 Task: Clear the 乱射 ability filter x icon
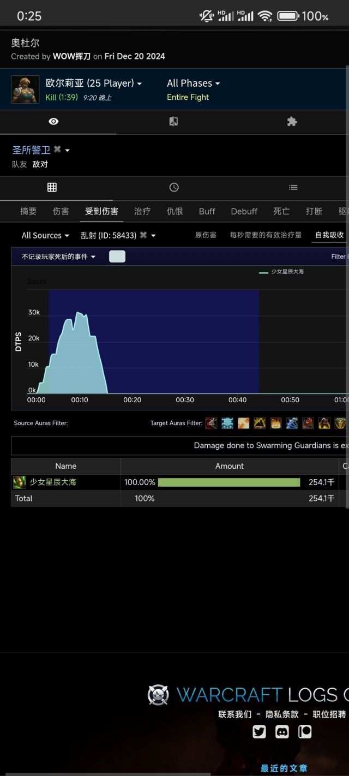[143, 235]
